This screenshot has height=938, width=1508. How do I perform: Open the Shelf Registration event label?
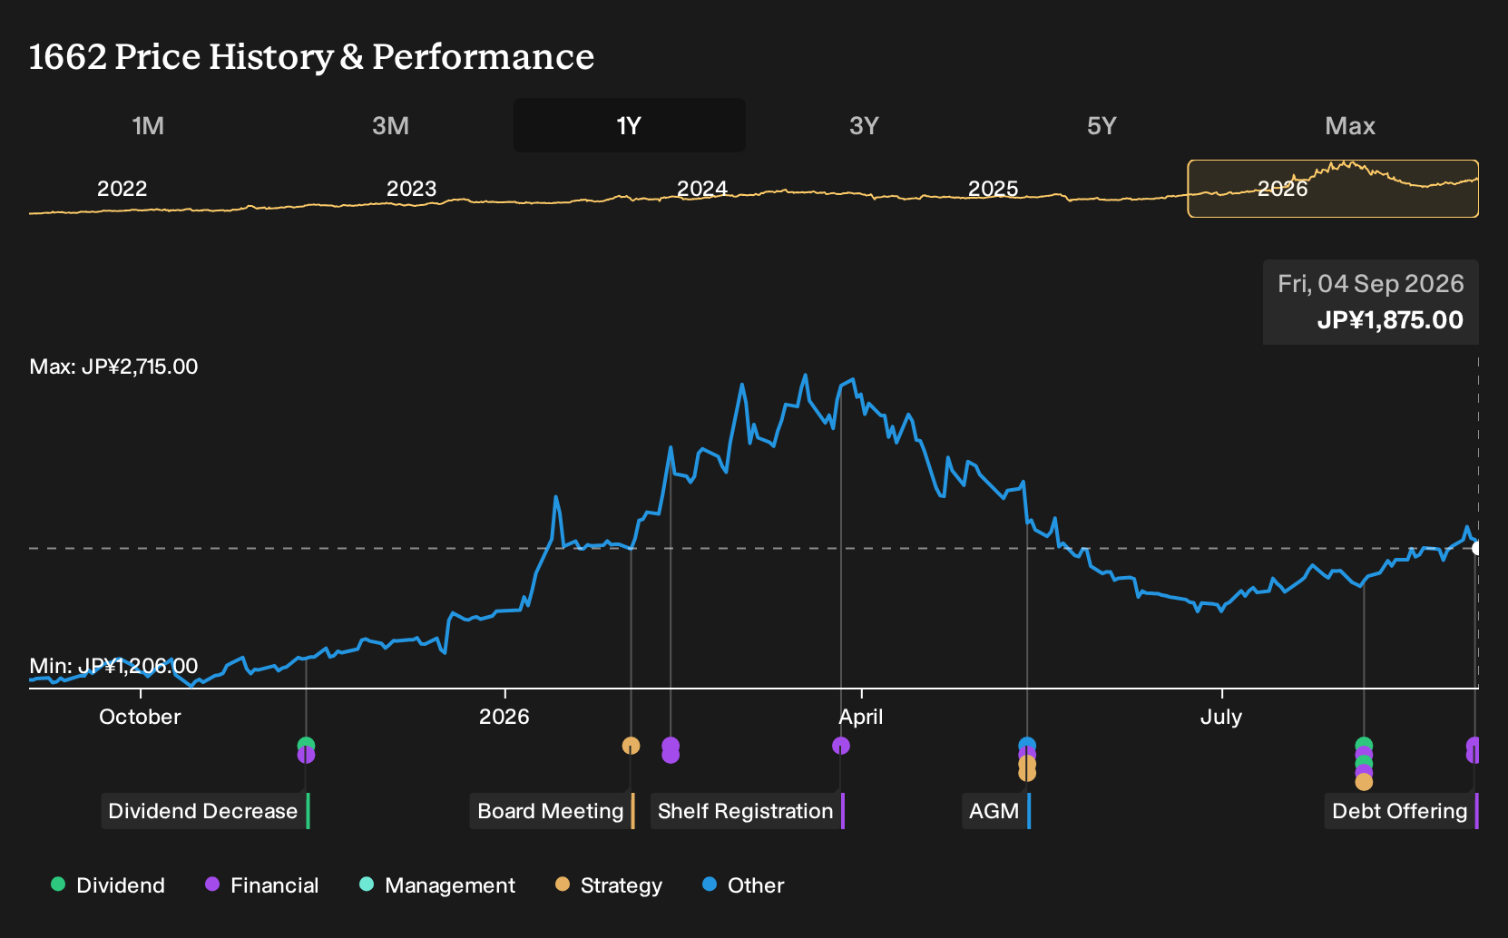746,811
